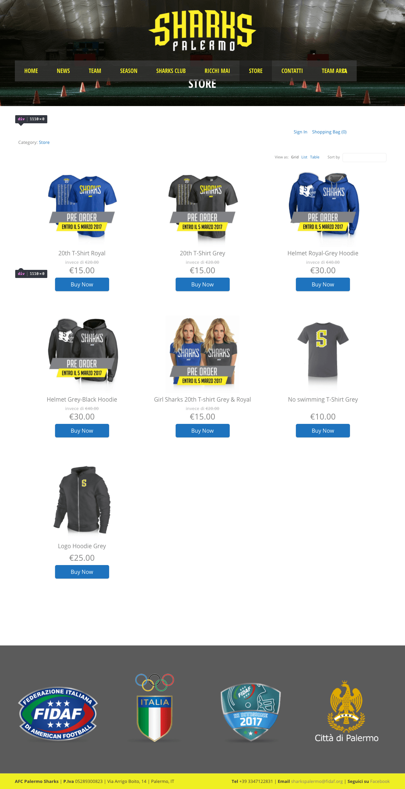Switch to Table view
This screenshot has height=789, width=405.
point(314,157)
